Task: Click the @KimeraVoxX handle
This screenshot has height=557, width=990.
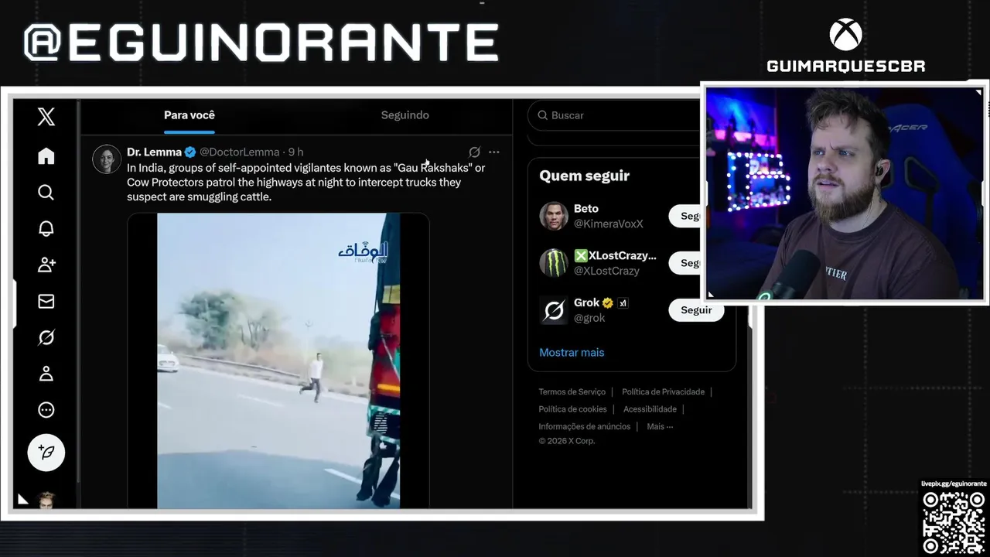Action: (609, 224)
